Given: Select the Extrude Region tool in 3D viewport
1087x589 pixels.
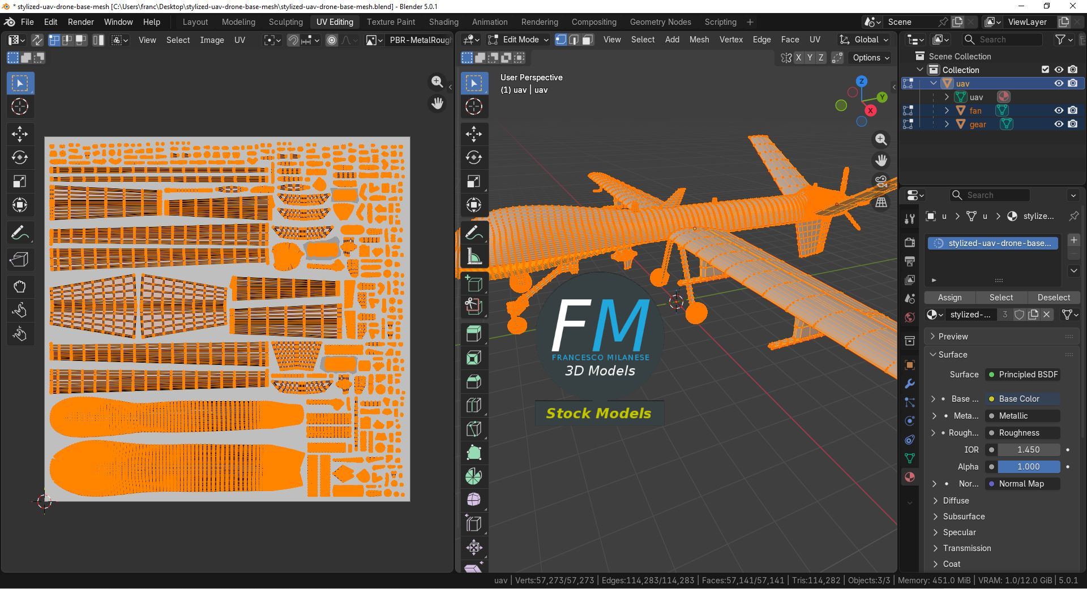Looking at the screenshot, I should click(474, 333).
